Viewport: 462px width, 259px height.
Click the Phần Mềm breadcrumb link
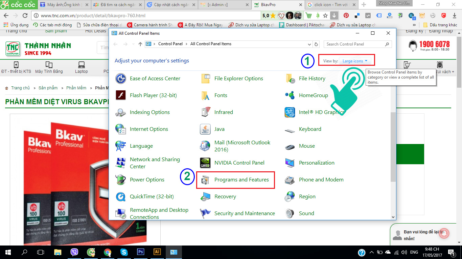click(76, 88)
